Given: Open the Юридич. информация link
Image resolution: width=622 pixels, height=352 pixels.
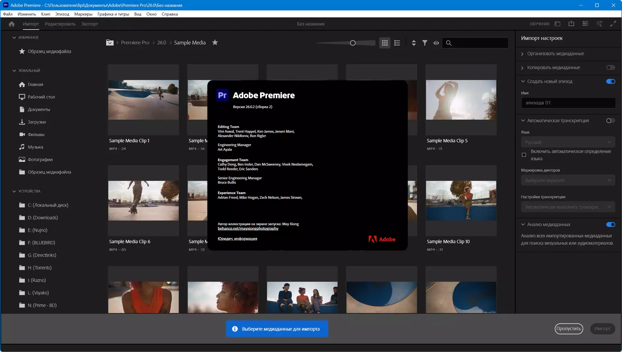Looking at the screenshot, I should click(237, 238).
